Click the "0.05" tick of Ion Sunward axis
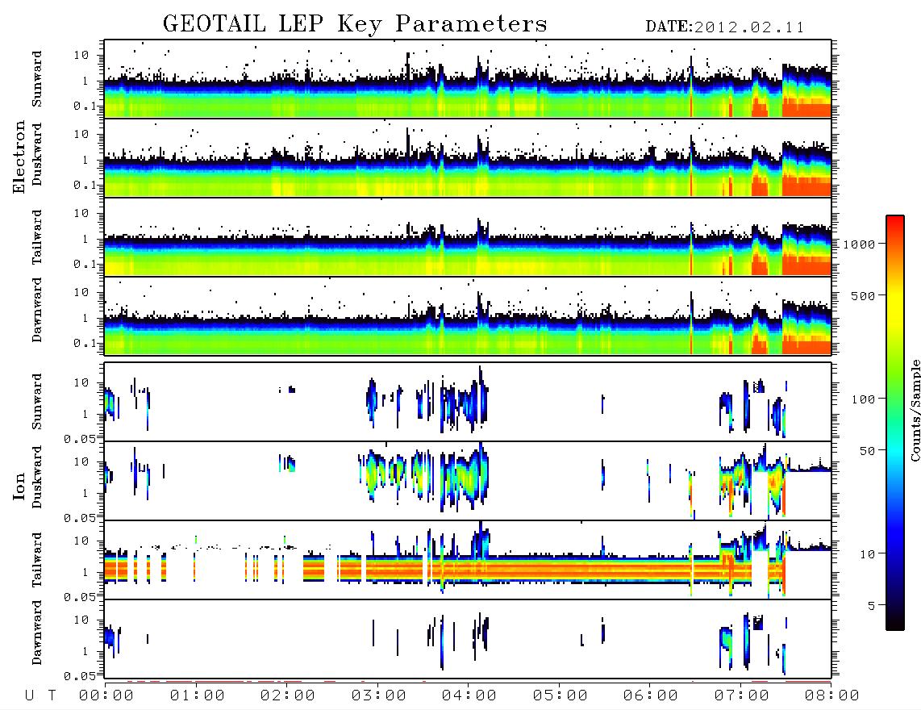 tap(81, 438)
